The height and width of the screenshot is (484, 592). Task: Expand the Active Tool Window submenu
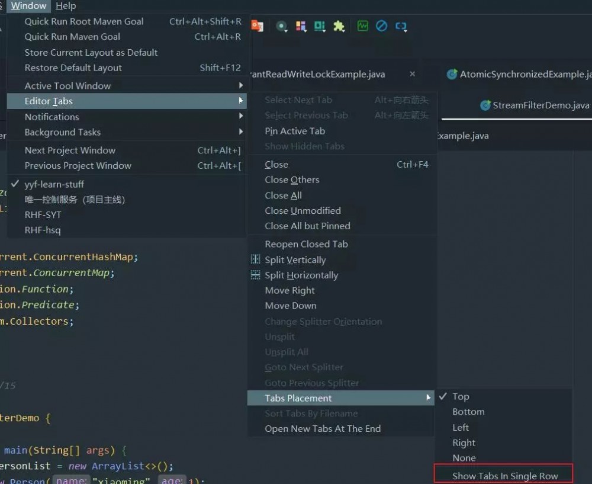(67, 85)
